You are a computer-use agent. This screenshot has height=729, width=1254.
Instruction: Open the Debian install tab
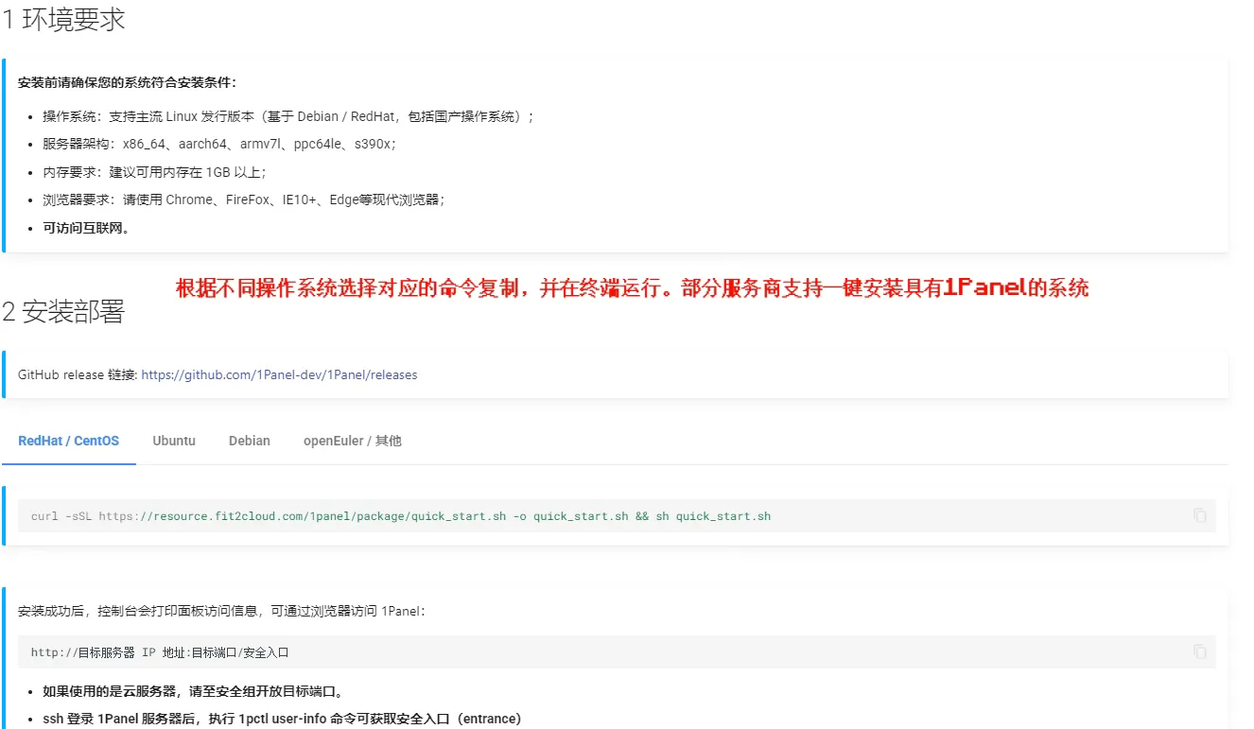[250, 441]
